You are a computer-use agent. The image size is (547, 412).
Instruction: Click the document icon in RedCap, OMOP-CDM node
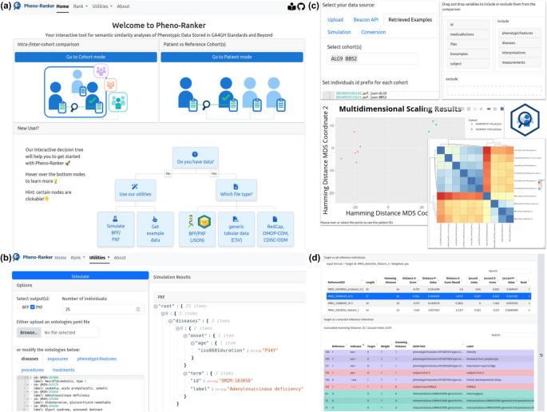click(x=275, y=219)
